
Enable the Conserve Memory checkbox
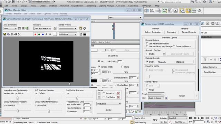(x=174, y=46)
